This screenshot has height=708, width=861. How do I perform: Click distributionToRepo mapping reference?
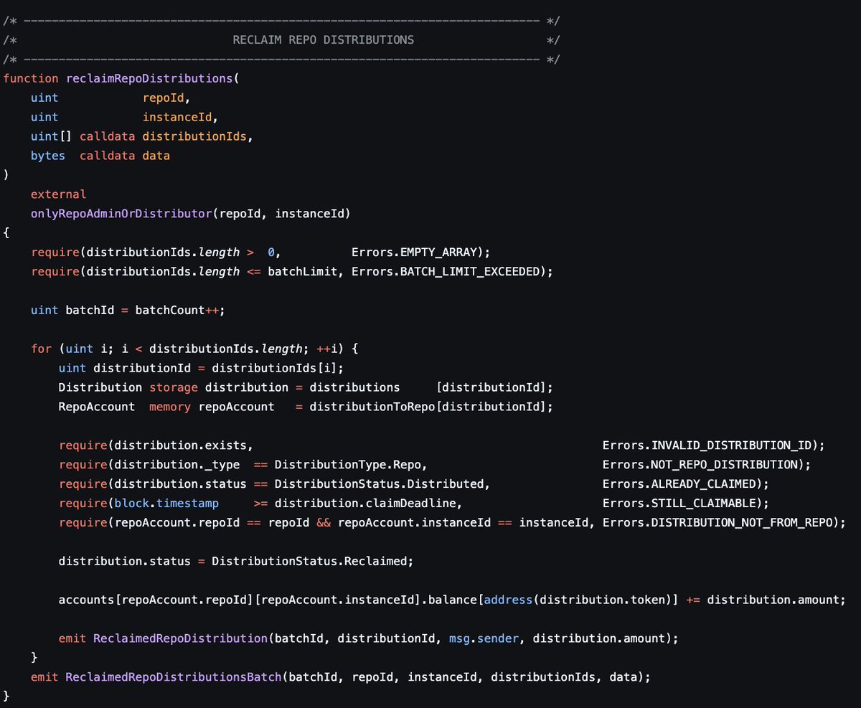click(372, 407)
